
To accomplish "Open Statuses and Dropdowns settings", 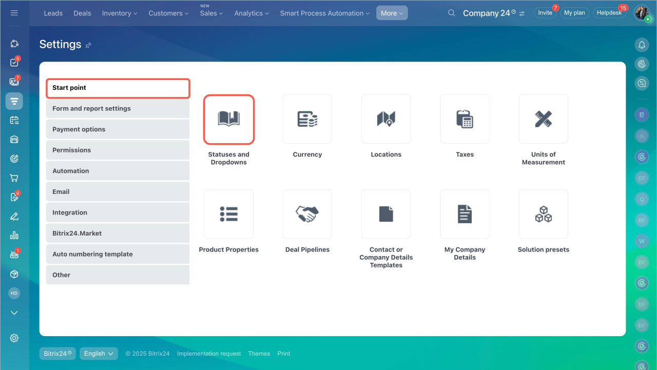I will pyautogui.click(x=229, y=119).
